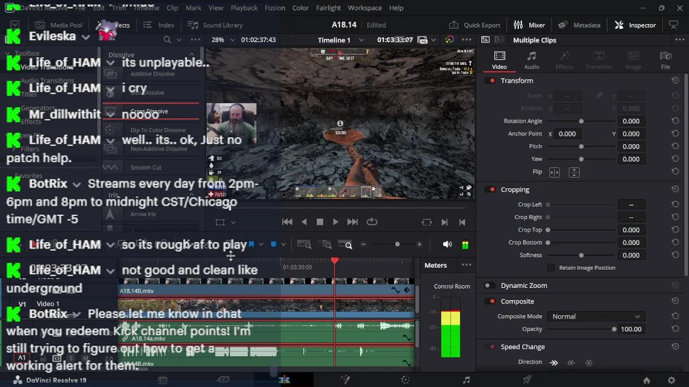This screenshot has height=387, width=689.
Task: Open the Color menu
Action: (x=300, y=8)
